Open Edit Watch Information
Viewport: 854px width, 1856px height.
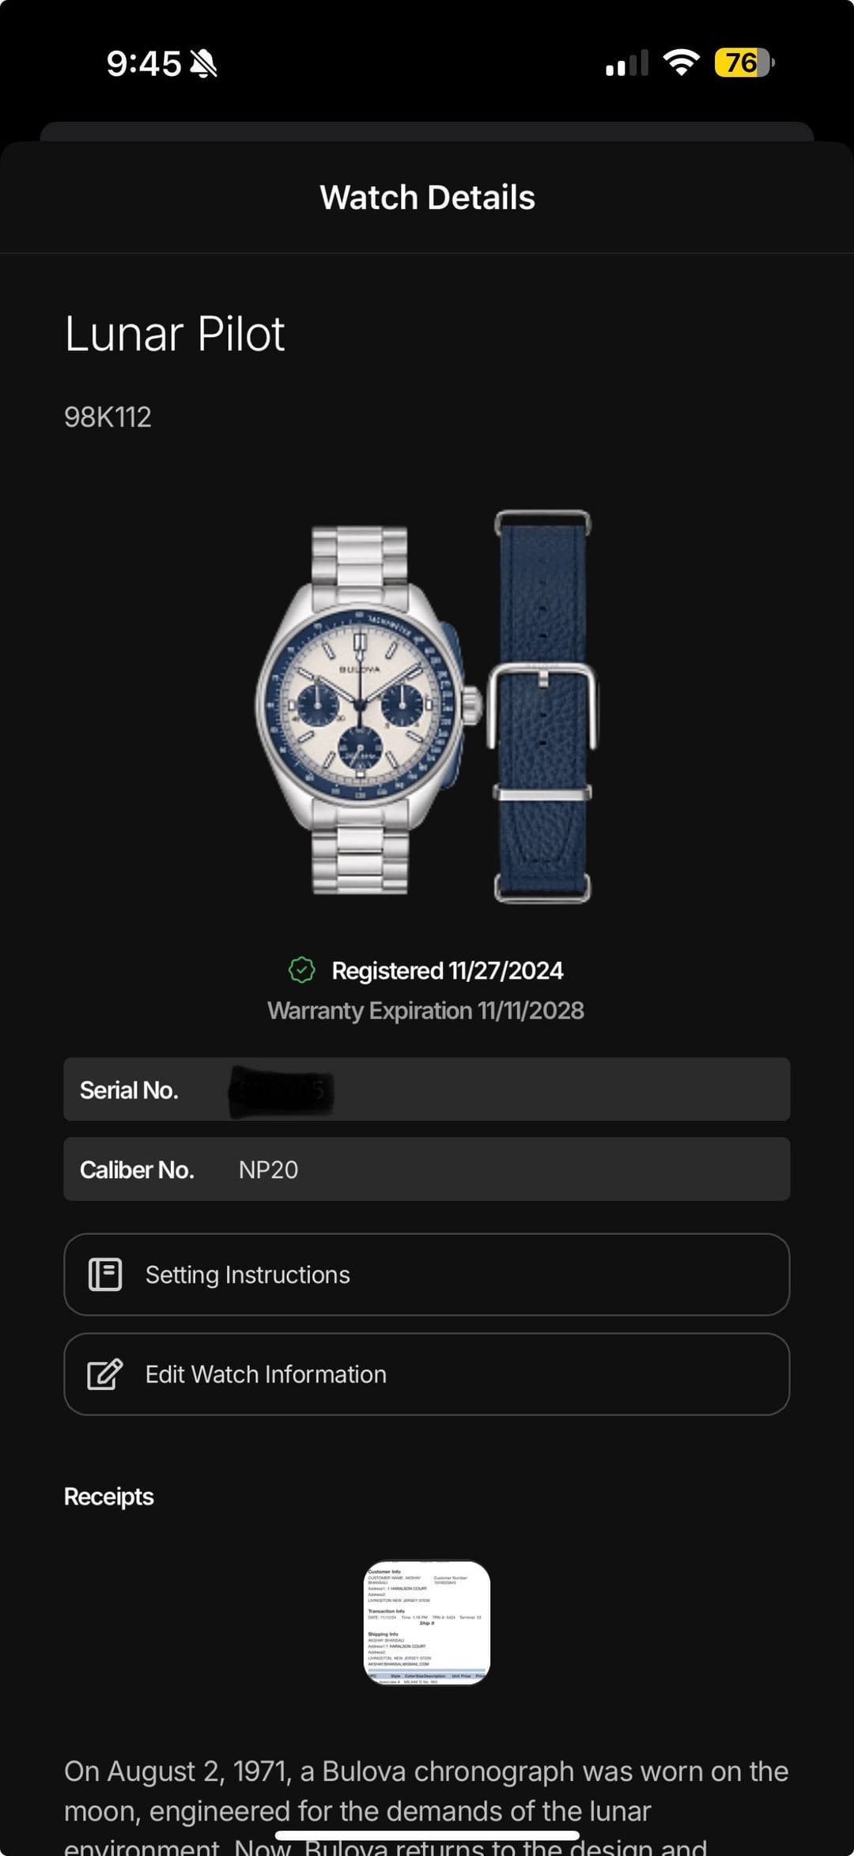[427, 1374]
